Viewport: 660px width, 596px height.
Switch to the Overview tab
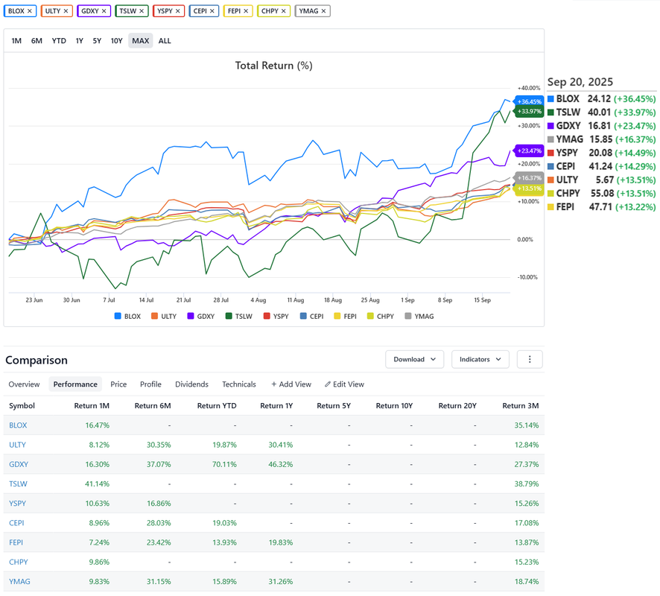24,384
